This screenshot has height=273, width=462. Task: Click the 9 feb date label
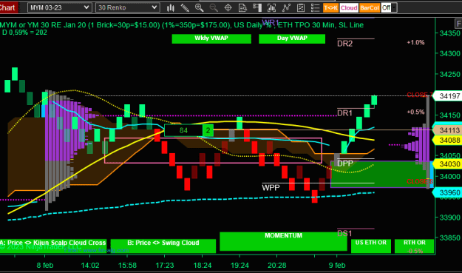point(337,266)
